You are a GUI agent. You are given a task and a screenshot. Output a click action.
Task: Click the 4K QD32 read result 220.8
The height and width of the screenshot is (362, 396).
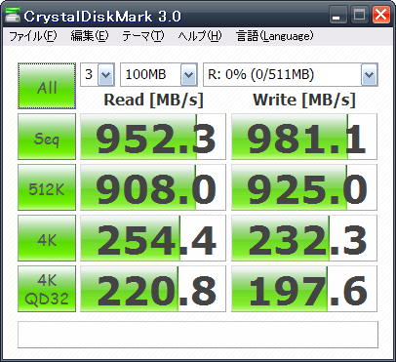(x=153, y=289)
